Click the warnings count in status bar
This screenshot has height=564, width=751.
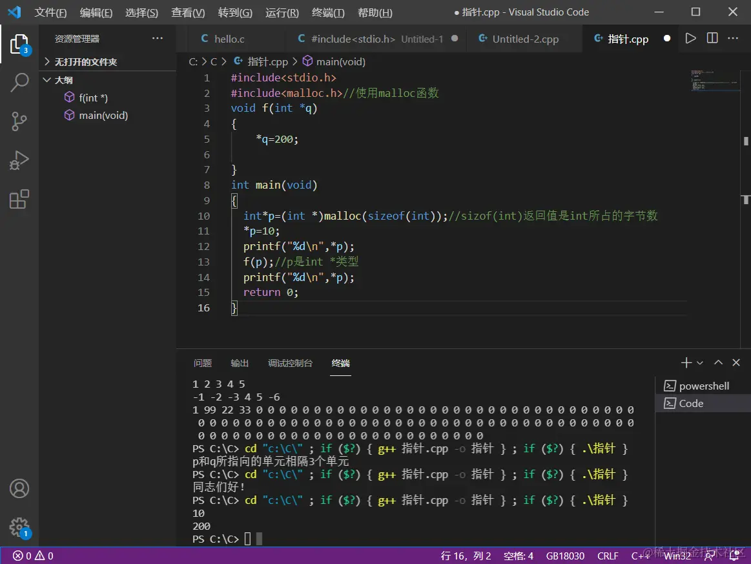(x=44, y=556)
